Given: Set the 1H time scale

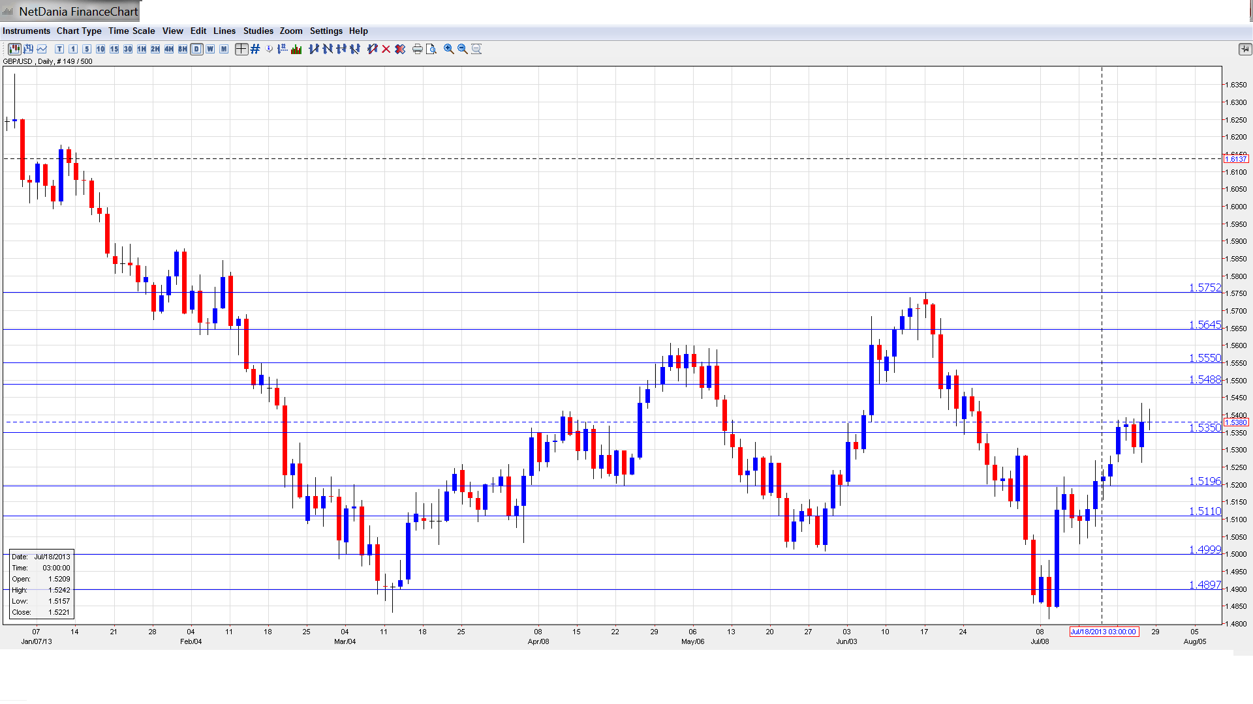Looking at the screenshot, I should coord(142,49).
